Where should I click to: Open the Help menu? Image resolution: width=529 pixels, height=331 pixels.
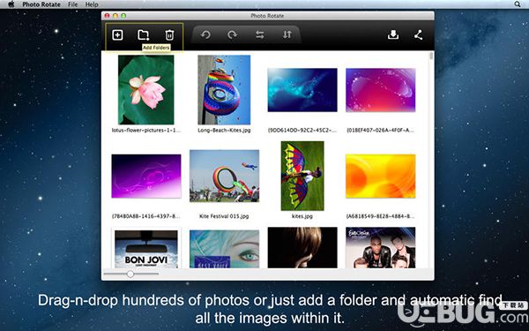(92, 4)
